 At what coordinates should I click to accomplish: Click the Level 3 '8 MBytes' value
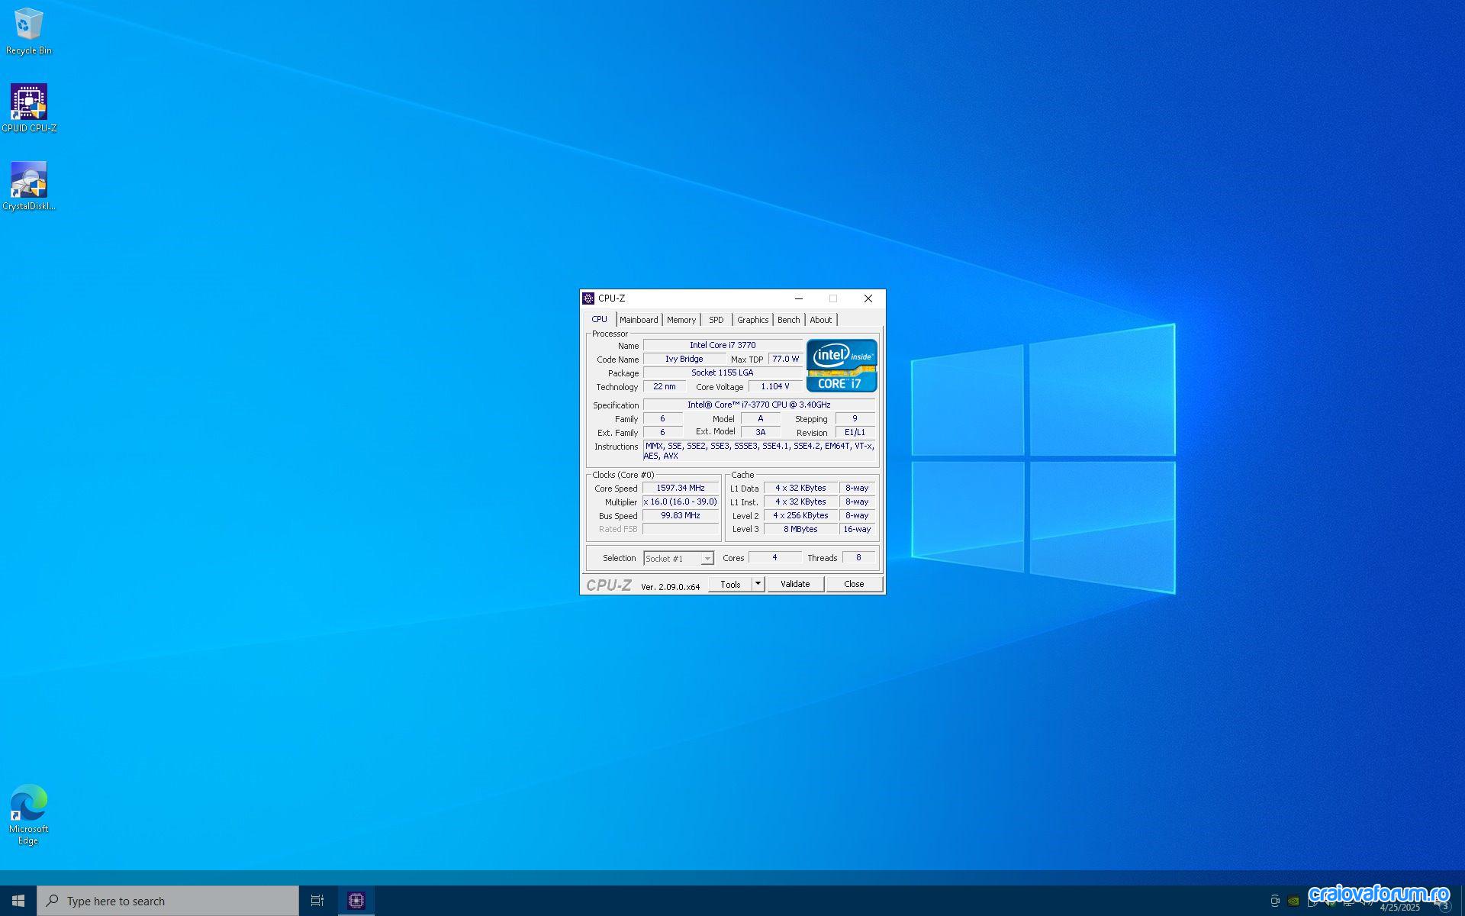coord(800,529)
